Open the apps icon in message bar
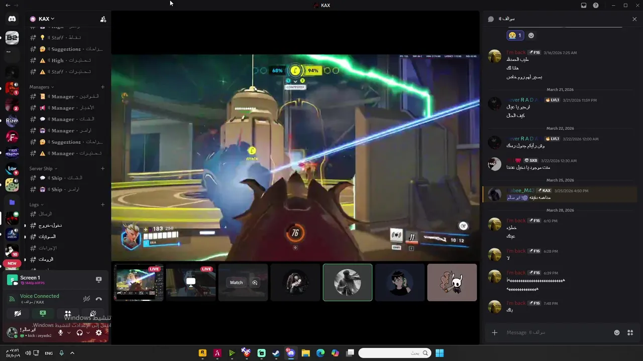The height and width of the screenshot is (361, 643). (x=630, y=332)
